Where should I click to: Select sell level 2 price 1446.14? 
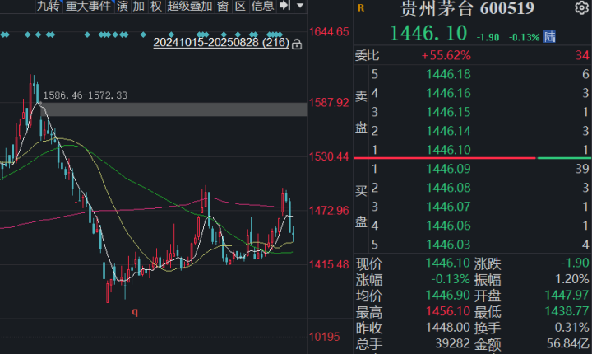click(448, 131)
